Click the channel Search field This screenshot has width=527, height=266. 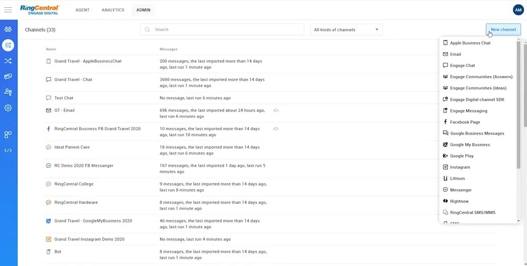point(222,30)
